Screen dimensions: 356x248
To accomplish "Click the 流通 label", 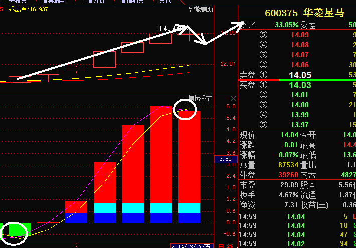I will [308, 195].
